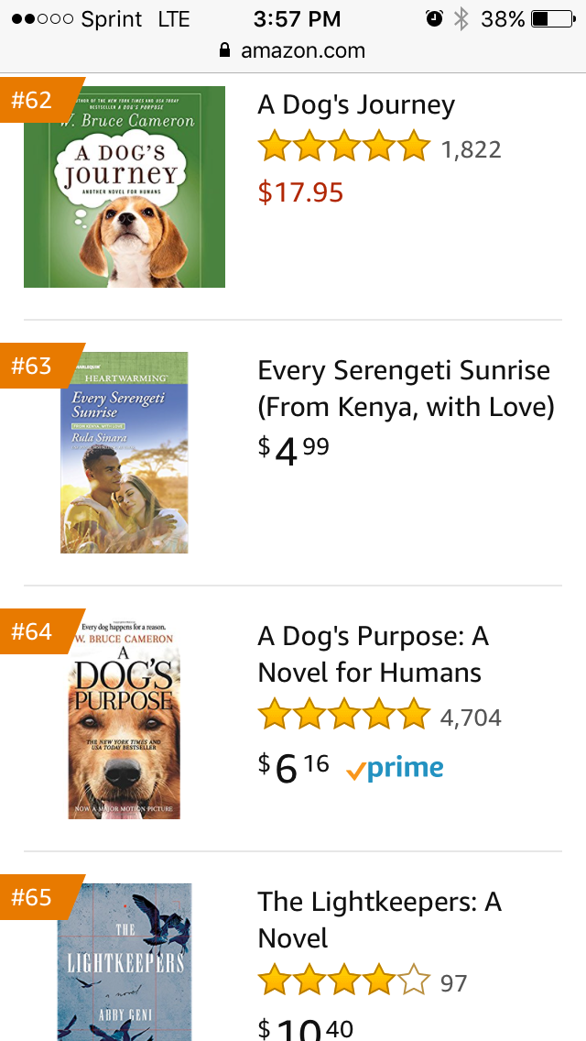Screen dimensions: 586x1041
Task: Tap Every Serengeti Sunrise book cover
Action: [x=125, y=453]
